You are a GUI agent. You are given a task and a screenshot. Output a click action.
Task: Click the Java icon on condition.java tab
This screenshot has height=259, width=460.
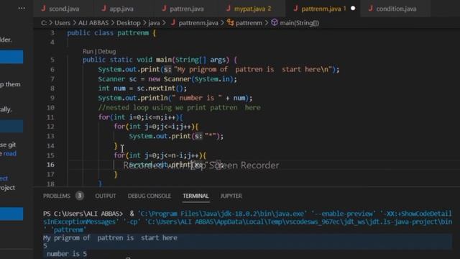(371, 8)
